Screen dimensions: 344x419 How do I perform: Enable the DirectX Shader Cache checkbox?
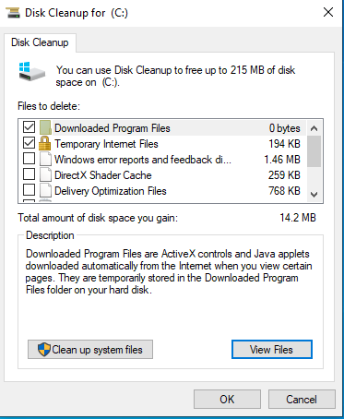tap(30, 174)
